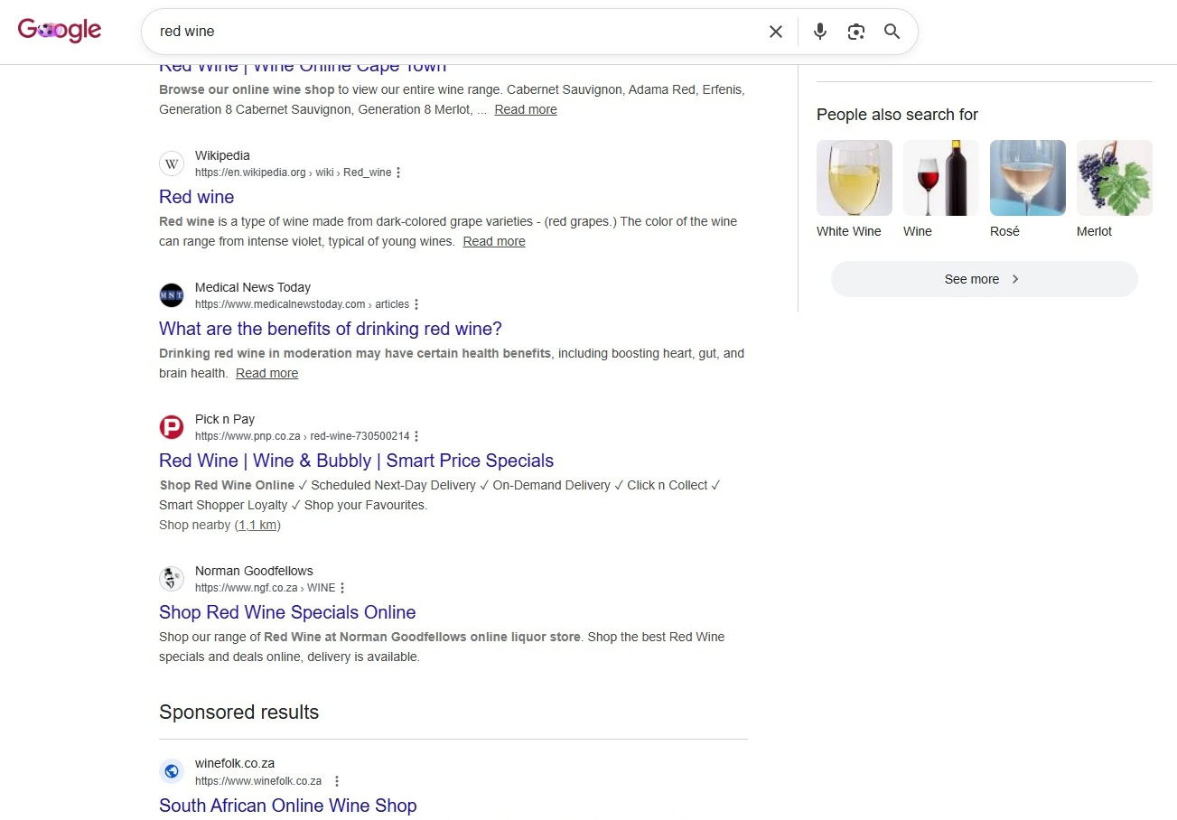Click Read more in Wikipedia snippet
The height and width of the screenshot is (820, 1177).
(494, 241)
